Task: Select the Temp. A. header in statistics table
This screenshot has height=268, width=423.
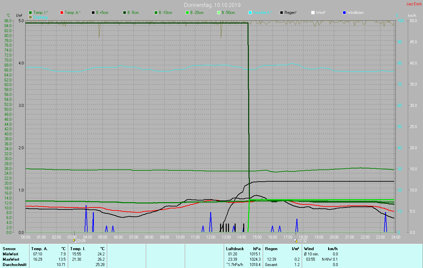Action: pos(39,249)
